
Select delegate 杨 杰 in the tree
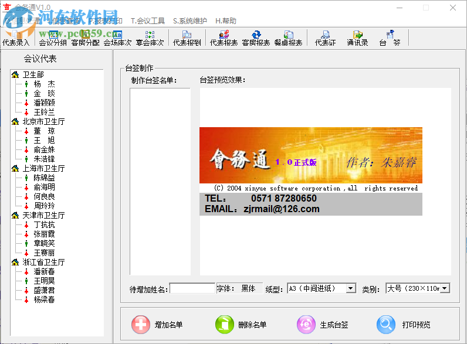pyautogui.click(x=44, y=84)
